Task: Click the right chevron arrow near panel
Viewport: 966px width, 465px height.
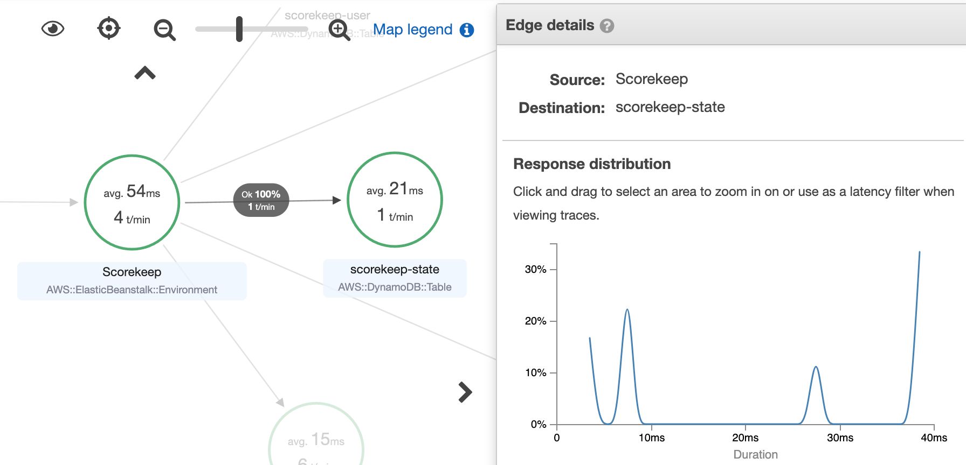Action: coord(465,392)
